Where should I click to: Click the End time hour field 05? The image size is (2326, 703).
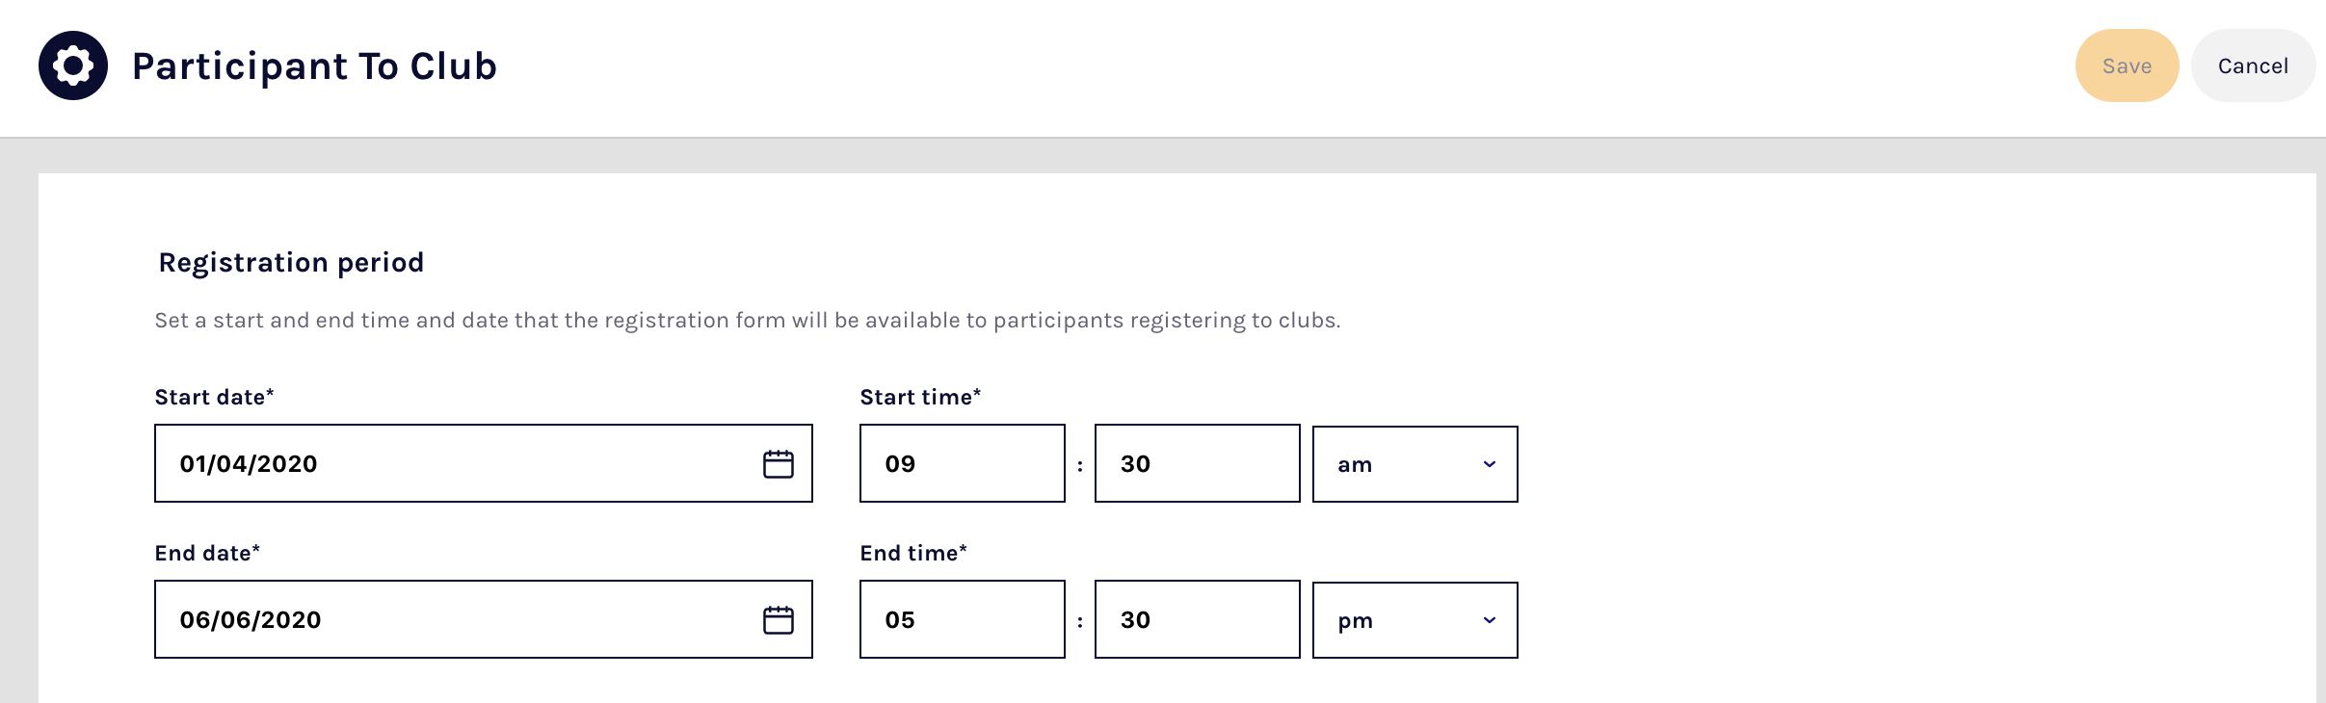pyautogui.click(x=962, y=620)
